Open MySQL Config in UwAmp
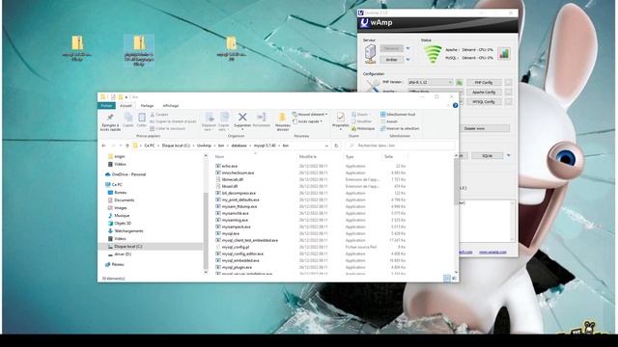 point(484,101)
